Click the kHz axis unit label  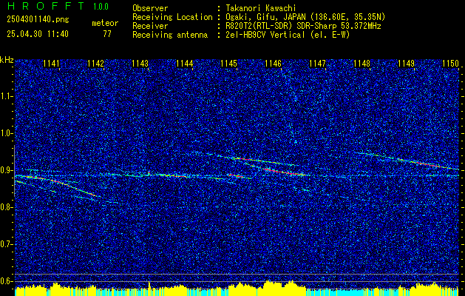click(7, 60)
